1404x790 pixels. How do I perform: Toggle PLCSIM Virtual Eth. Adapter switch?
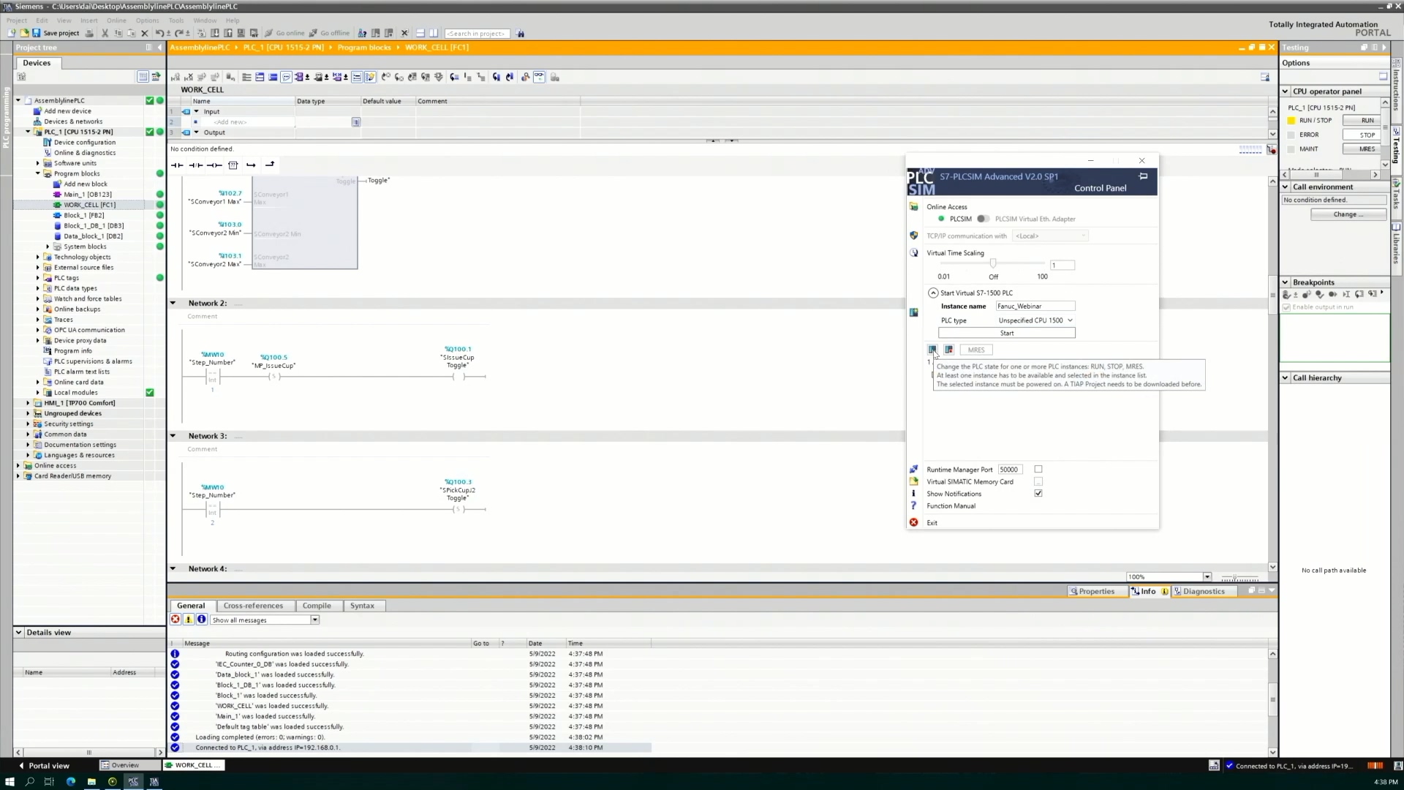[x=983, y=219]
